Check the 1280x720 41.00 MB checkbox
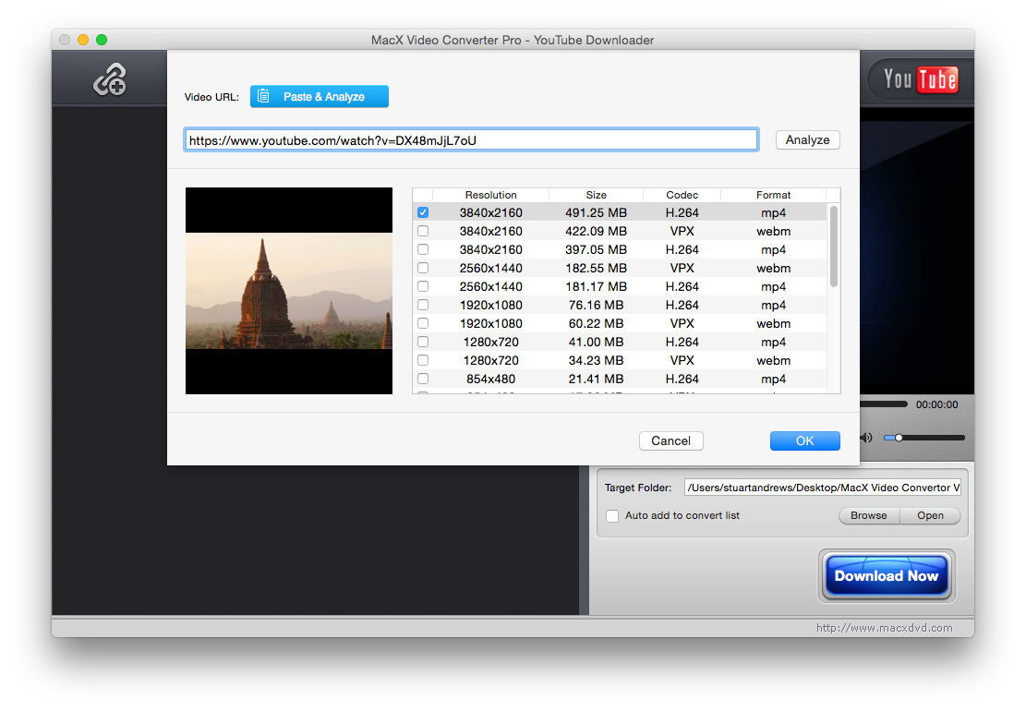This screenshot has height=711, width=1026. 423,342
